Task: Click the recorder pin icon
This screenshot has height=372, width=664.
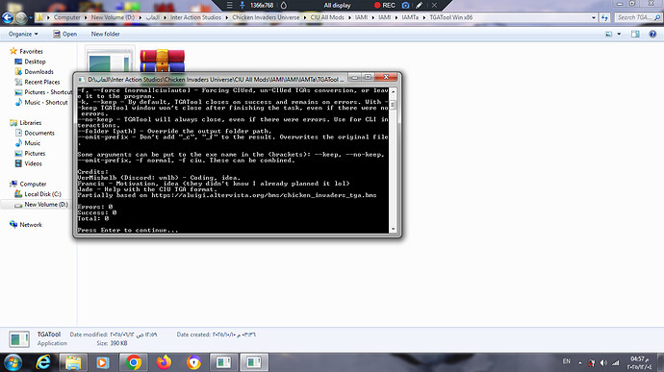Action: pyautogui.click(x=243, y=6)
